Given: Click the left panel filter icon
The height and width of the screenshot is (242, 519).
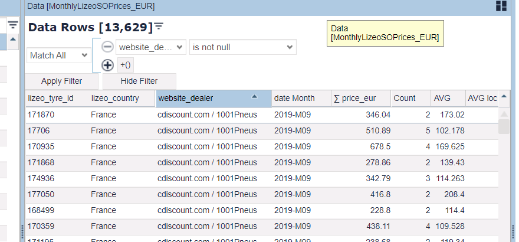Looking at the screenshot, I should [x=13, y=24].
